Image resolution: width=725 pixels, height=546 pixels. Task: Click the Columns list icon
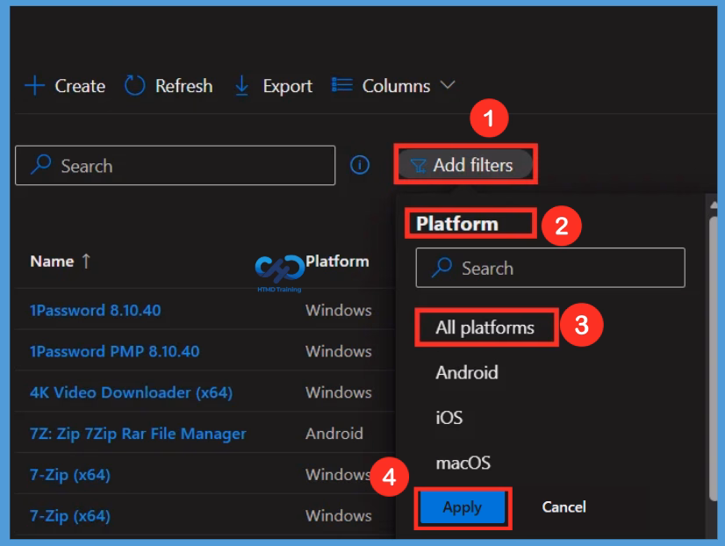[x=342, y=85]
